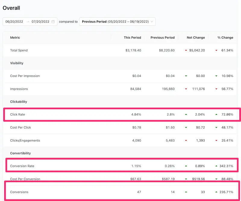241x201 pixels.
Task: Select the Conversions row label
Action: [x=19, y=192]
